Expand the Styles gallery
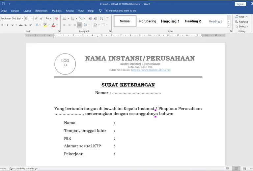Image resolution: width=253 pixels, height=171 pixels. tap(229, 25)
